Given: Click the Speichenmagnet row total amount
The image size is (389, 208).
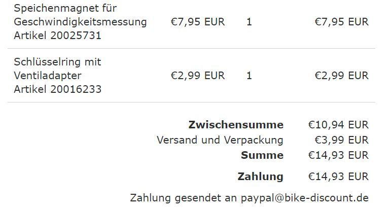Looking at the screenshot, I should click(341, 22).
